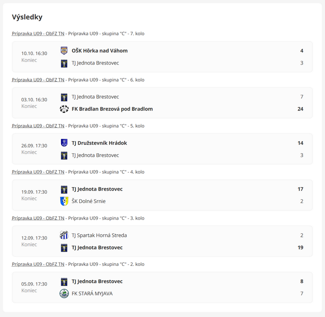Select the TJ Družstevník Hrádok team name
This screenshot has width=325, height=317.
pos(99,143)
